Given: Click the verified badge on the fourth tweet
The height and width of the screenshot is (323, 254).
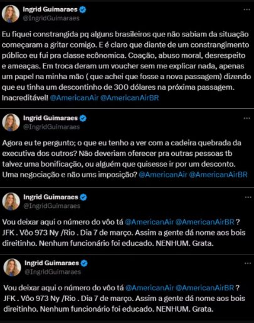Looking at the screenshot, I should pos(84,263).
